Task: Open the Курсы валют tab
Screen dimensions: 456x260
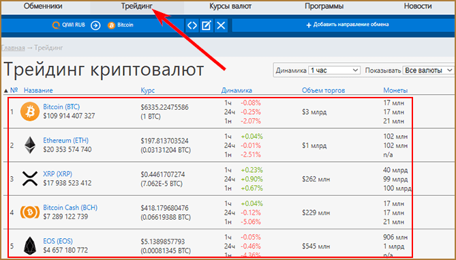Action: (x=230, y=6)
